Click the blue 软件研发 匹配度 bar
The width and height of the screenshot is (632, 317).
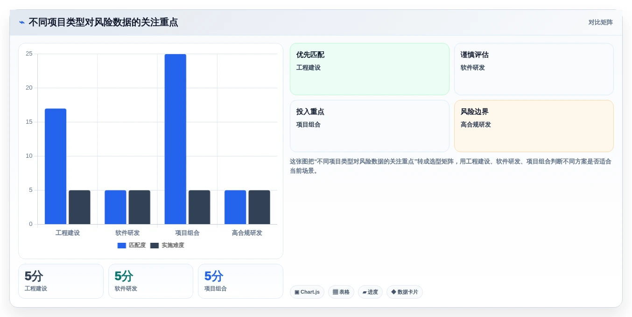click(x=115, y=207)
